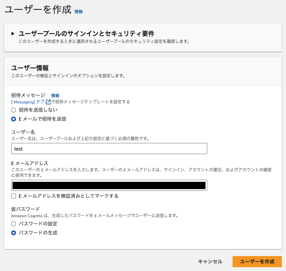Select the パスワードの設定 option
This screenshot has width=286, height=271.
[x=13, y=224]
